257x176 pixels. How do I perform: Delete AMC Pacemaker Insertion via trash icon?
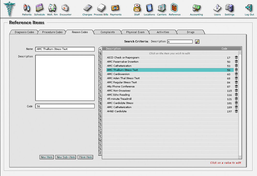[x=236, y=62]
